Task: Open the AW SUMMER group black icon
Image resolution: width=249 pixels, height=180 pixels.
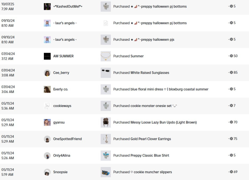Action: tap(47, 56)
